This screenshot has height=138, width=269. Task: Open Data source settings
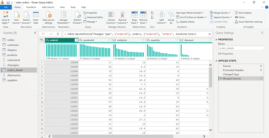pos(49,15)
